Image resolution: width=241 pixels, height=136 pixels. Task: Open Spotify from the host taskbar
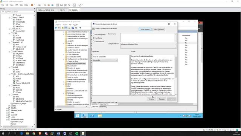click(x=77, y=133)
